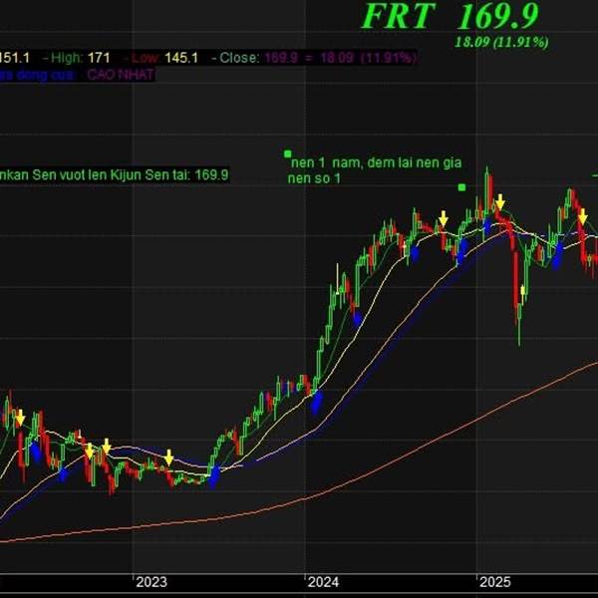The width and height of the screenshot is (598, 598).
Task: Select the 'nen 1 nam, dem lai nen gia' annotation
Action: click(x=376, y=162)
